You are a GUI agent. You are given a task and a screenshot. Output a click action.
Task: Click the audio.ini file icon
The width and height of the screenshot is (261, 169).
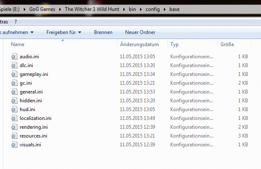pos(14,56)
